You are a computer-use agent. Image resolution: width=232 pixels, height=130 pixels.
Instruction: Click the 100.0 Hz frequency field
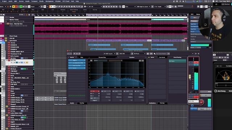coord(106,97)
